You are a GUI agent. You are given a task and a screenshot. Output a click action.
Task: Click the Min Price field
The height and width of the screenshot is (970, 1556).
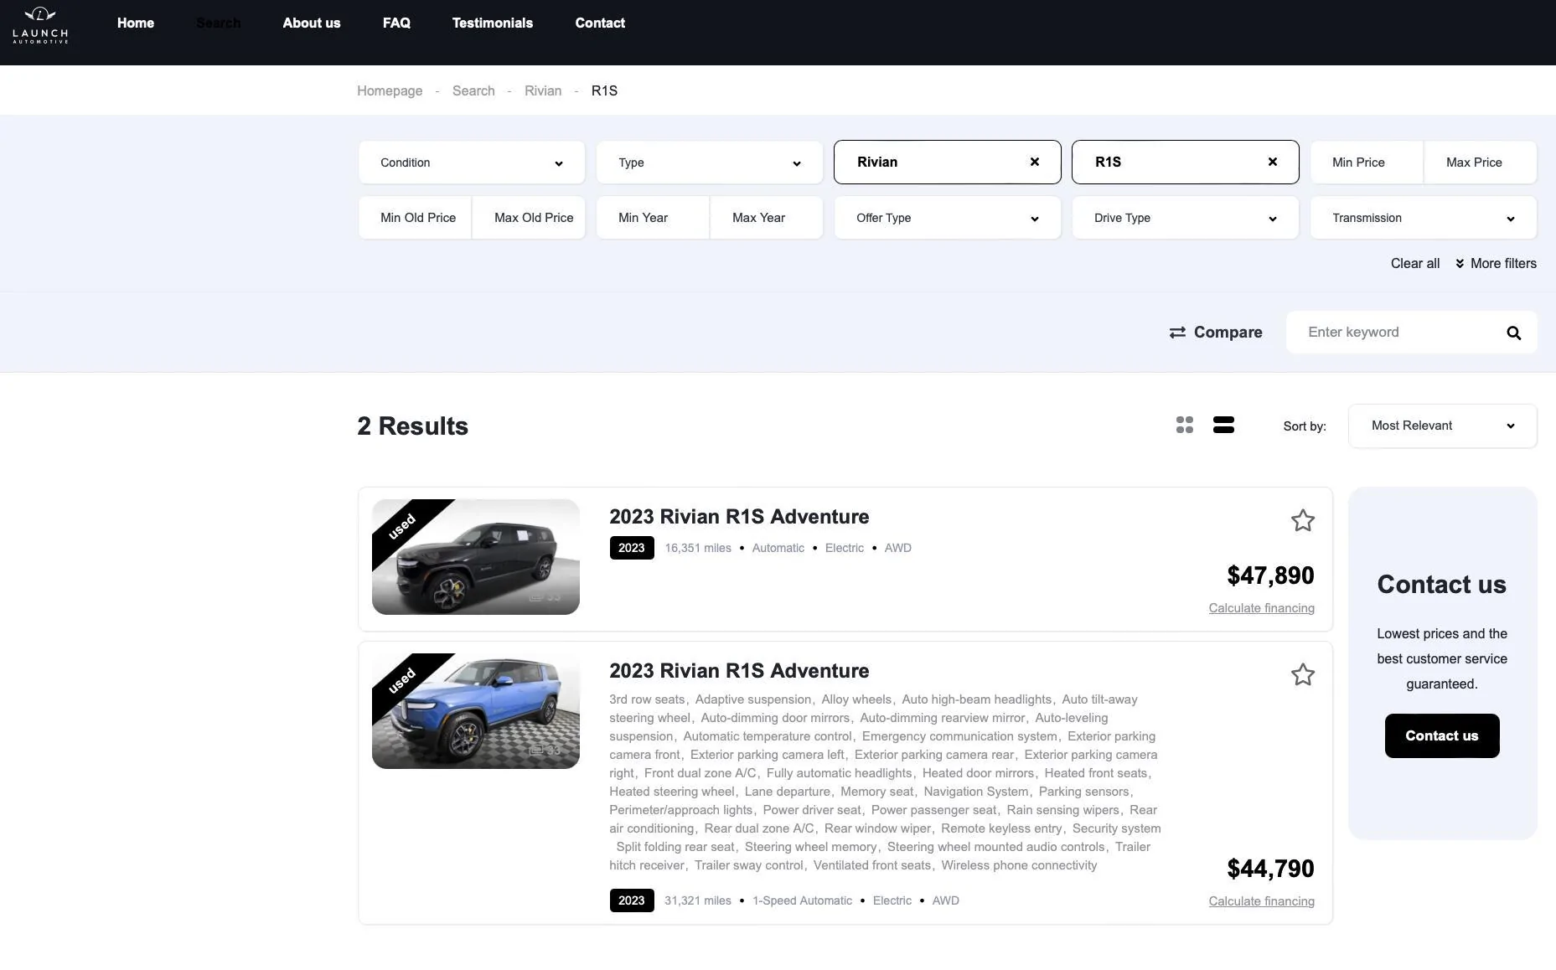coord(1367,163)
